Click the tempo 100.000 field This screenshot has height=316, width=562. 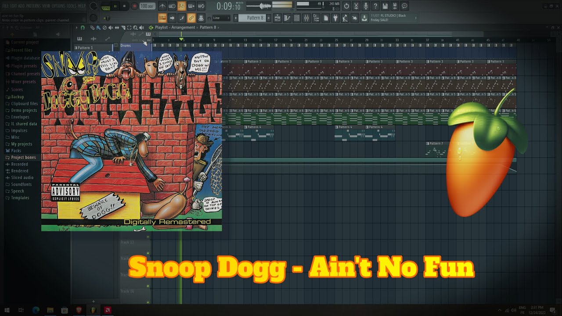click(x=148, y=6)
